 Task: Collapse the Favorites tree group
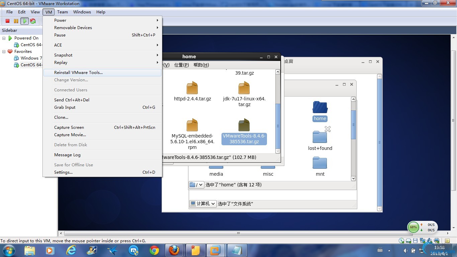(x=4, y=52)
